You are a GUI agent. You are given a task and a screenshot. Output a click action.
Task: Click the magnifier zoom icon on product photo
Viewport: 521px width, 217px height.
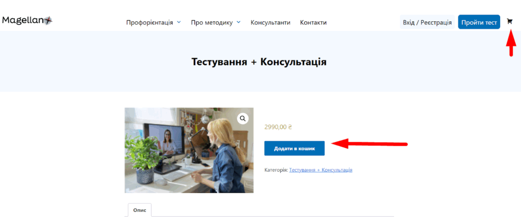tap(243, 118)
